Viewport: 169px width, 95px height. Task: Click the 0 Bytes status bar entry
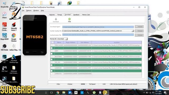click(70, 84)
